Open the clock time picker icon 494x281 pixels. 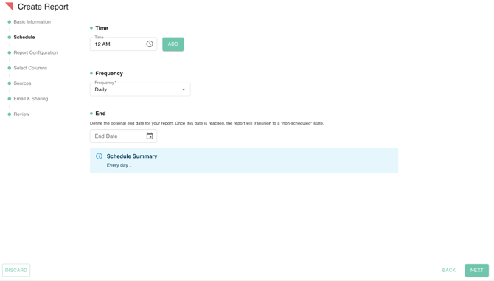point(150,44)
